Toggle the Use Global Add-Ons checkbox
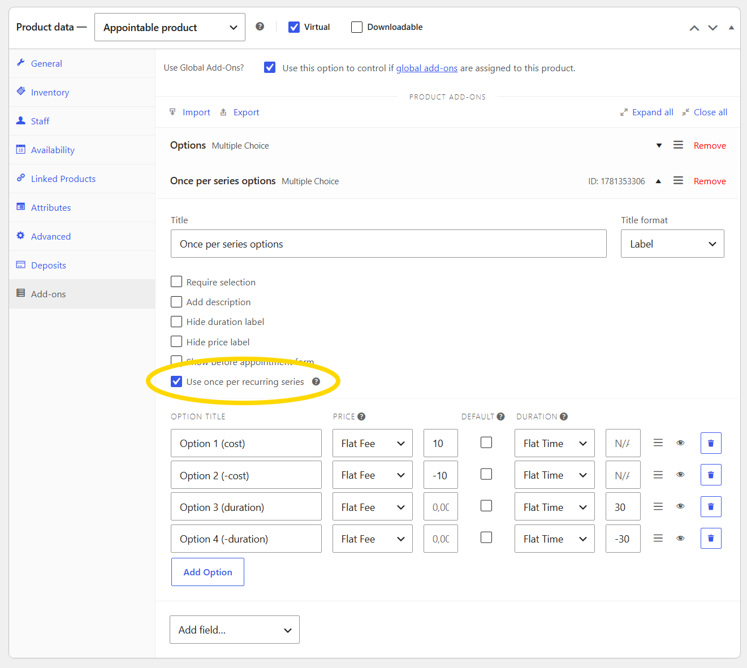 pyautogui.click(x=270, y=68)
